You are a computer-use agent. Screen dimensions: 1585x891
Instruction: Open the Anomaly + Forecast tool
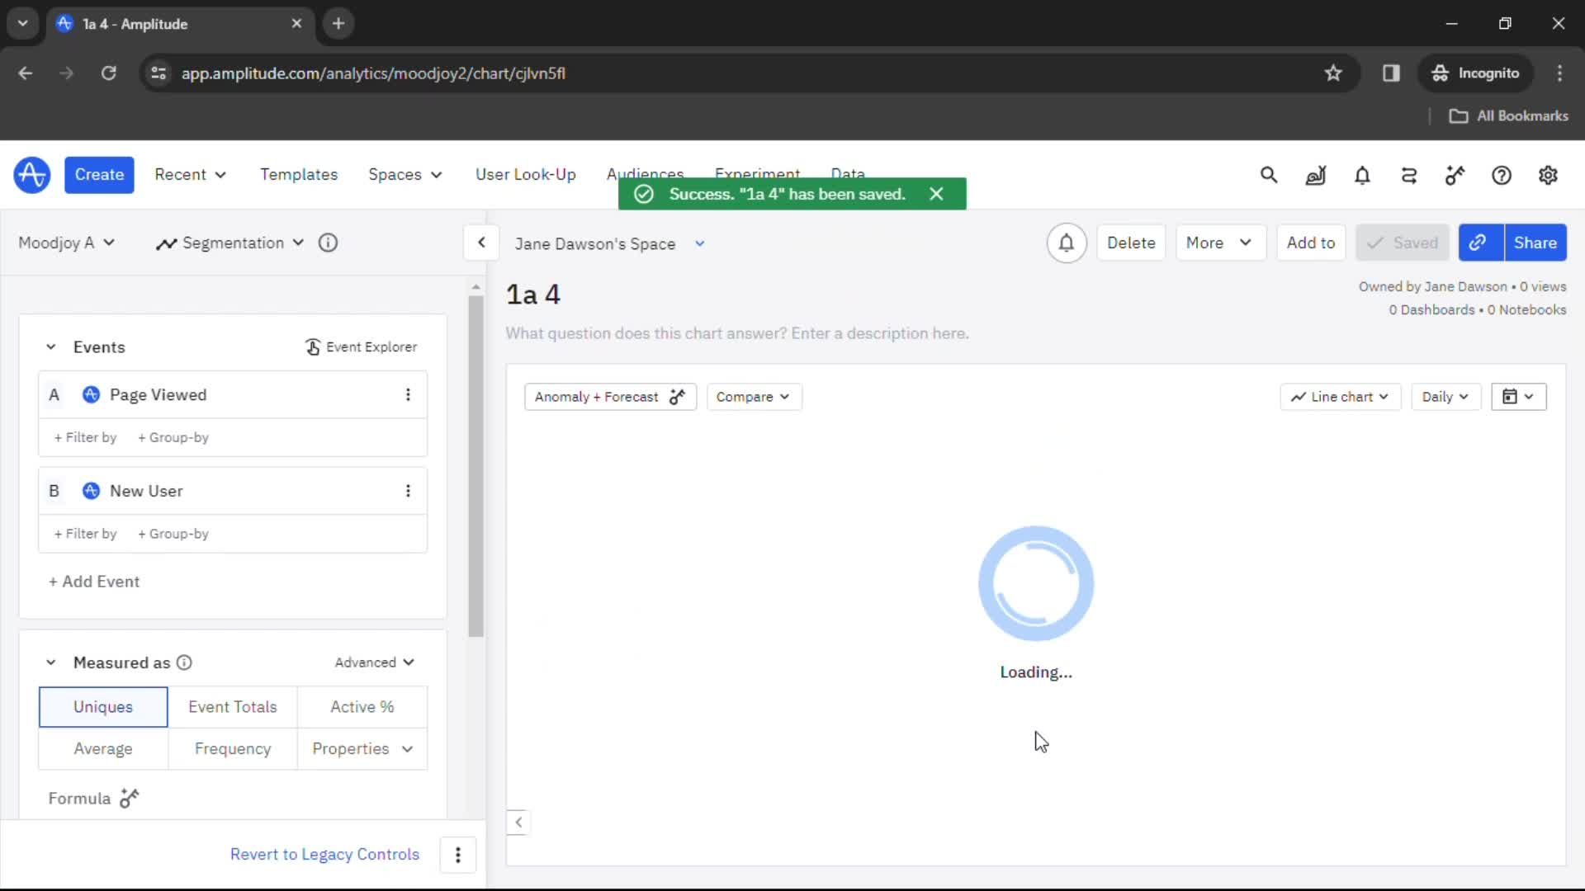(x=608, y=396)
